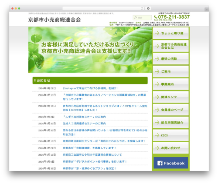This screenshot has width=218, height=184.
Task: Open 生成AI活用連続セミナー news link
Action: tap(84, 124)
